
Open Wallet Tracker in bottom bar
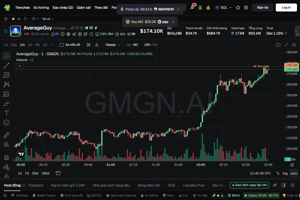44,195
